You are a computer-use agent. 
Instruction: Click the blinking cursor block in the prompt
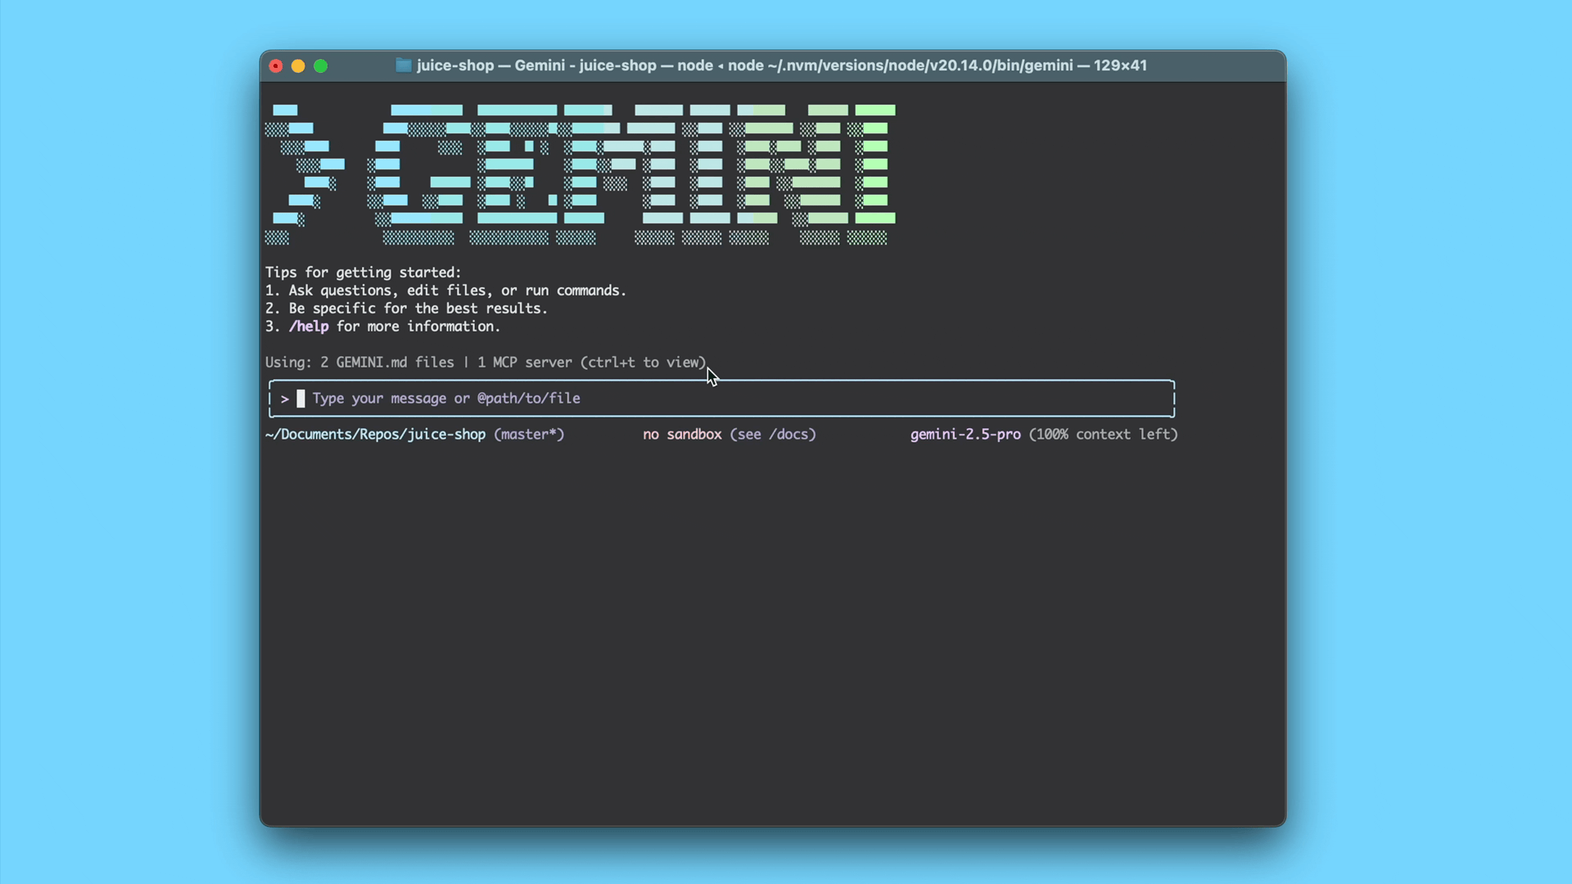301,399
